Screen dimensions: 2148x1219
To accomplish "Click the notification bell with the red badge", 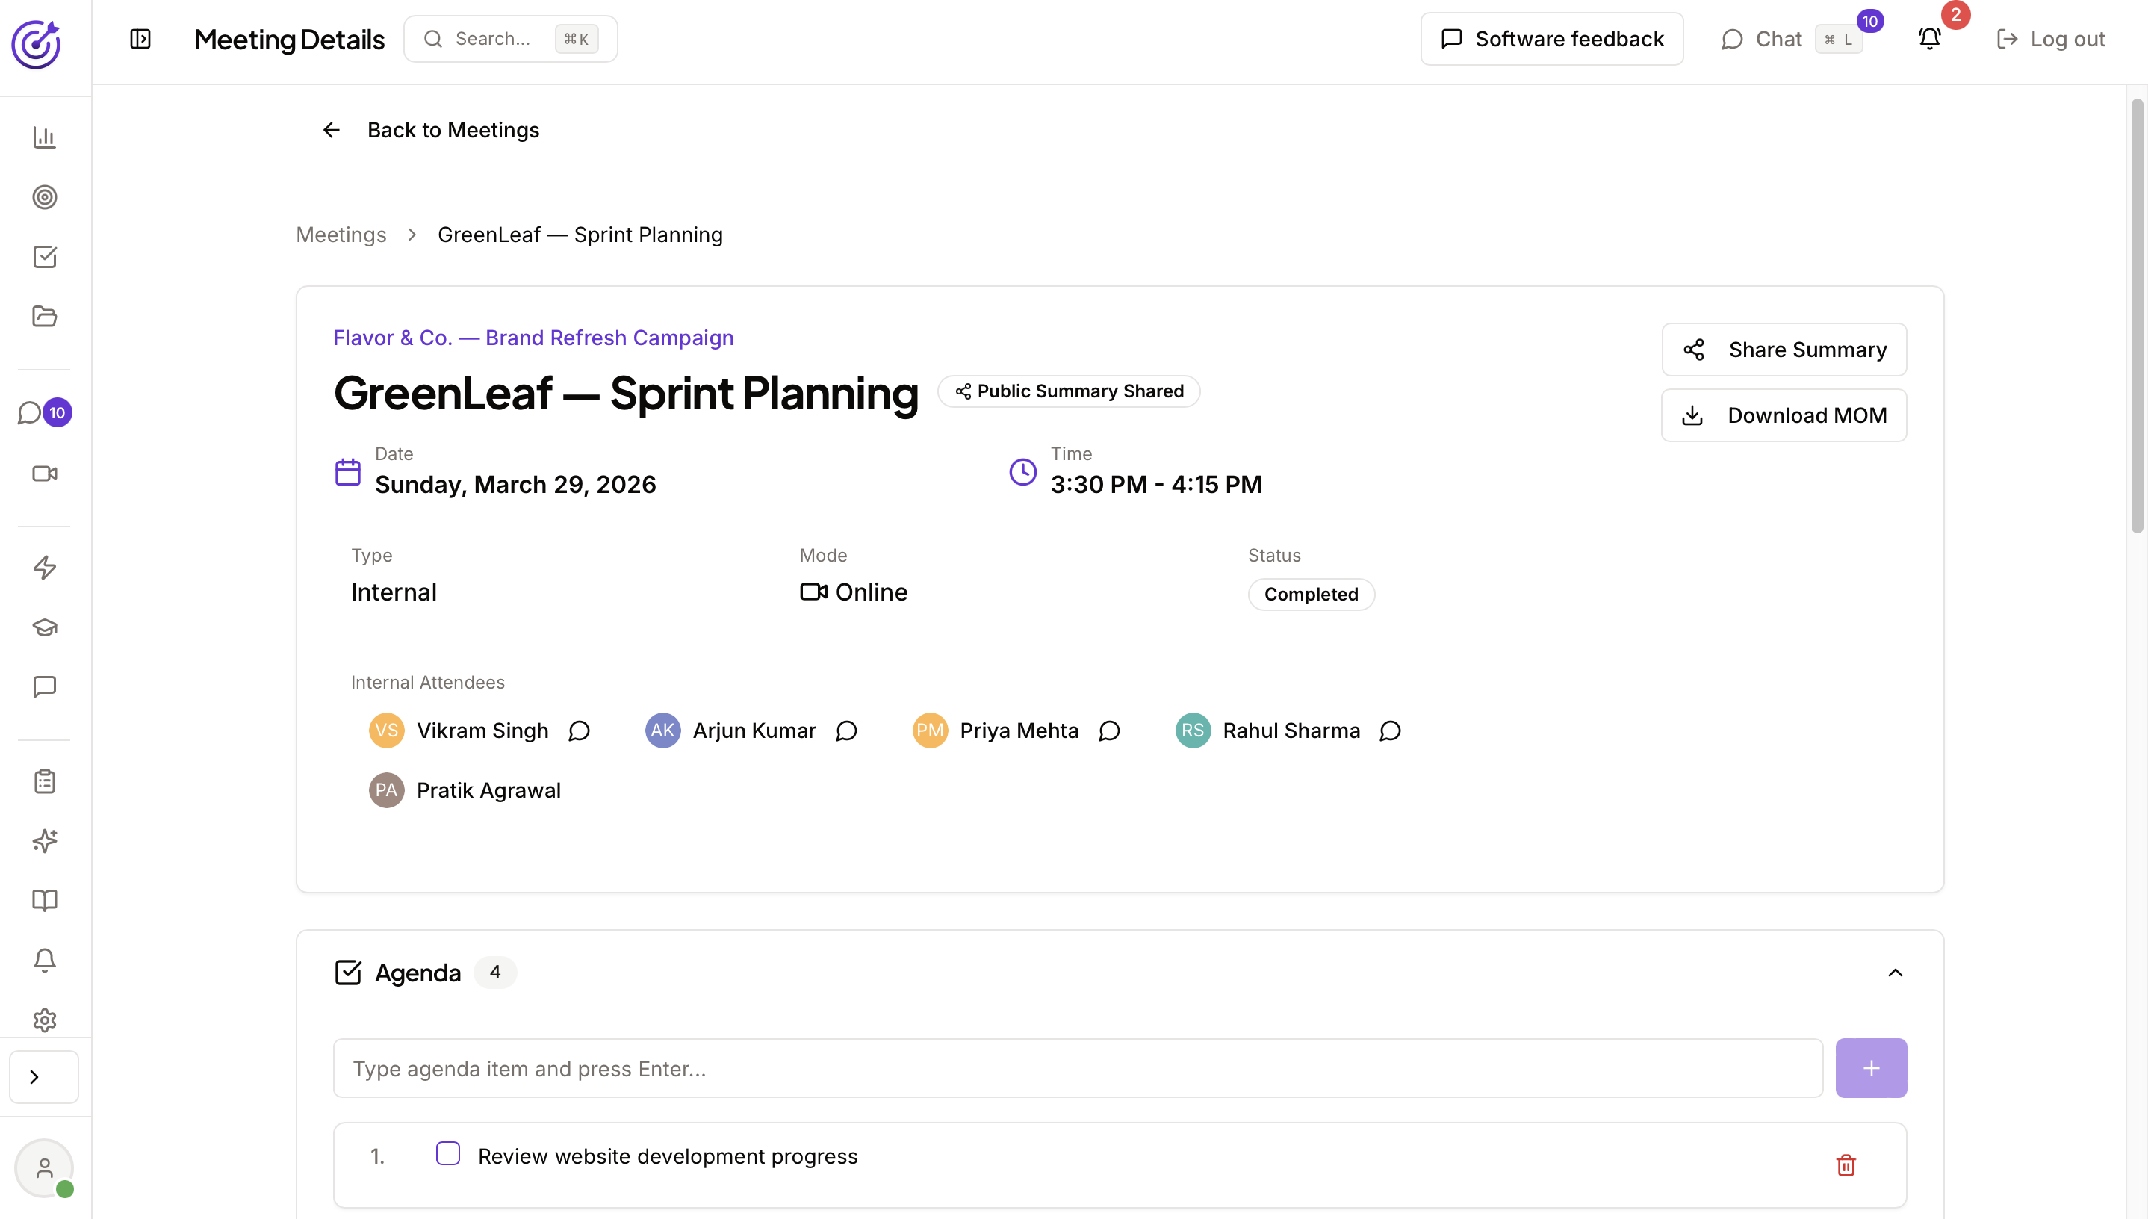I will click(x=1929, y=39).
